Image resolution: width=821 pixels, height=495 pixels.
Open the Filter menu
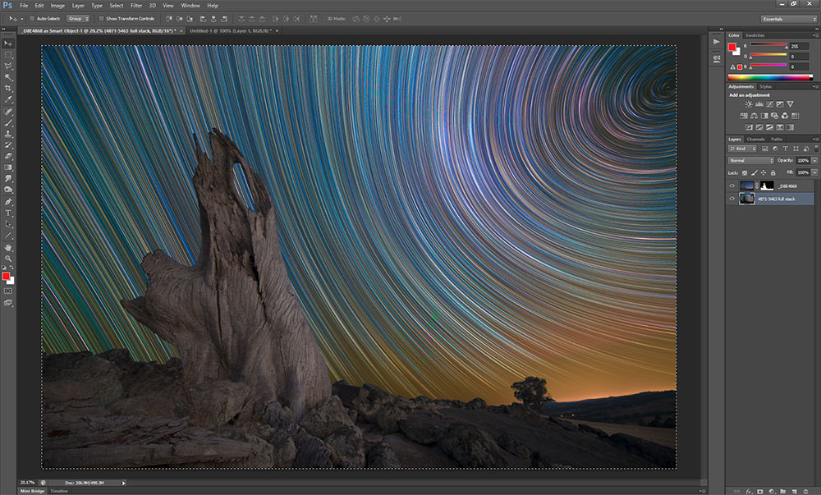coord(136,6)
